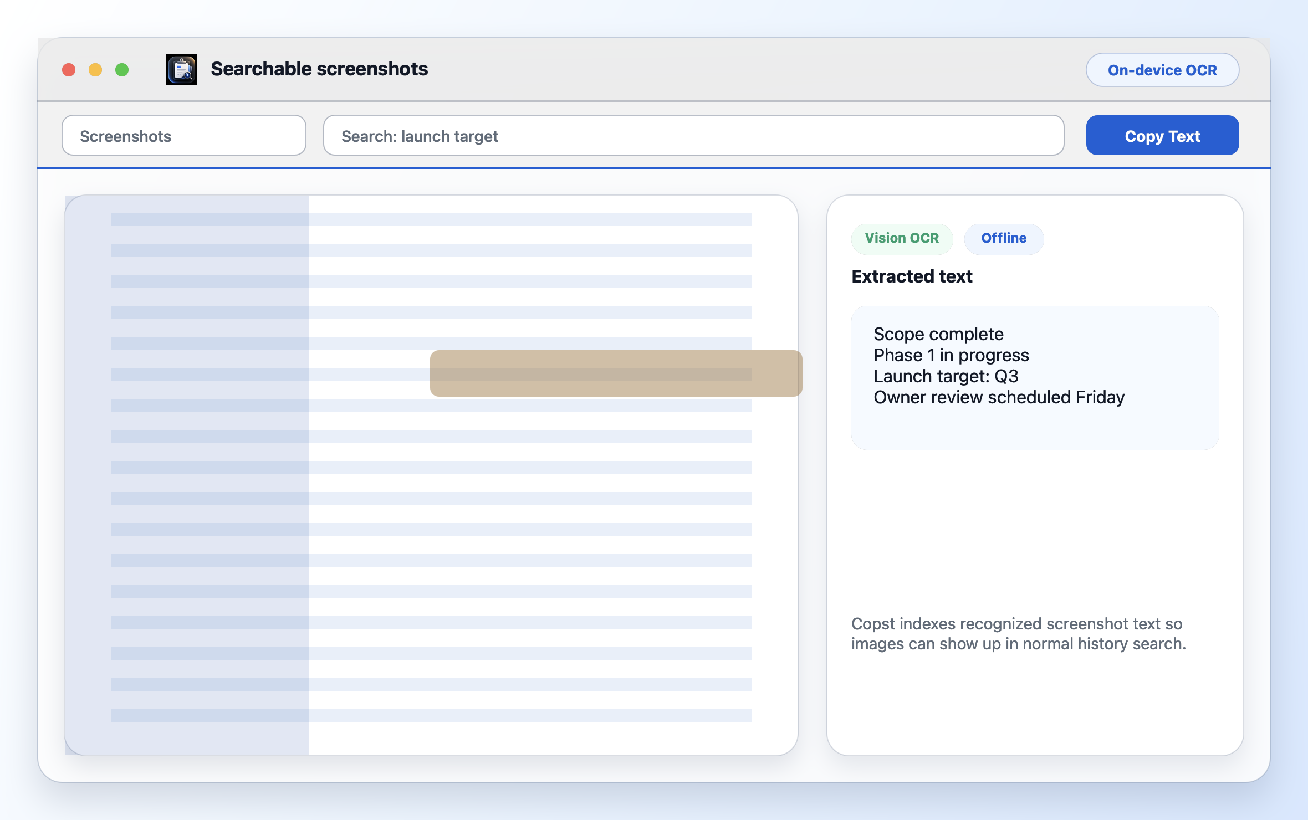Click the red close window button
This screenshot has height=820, width=1308.
tap(69, 70)
